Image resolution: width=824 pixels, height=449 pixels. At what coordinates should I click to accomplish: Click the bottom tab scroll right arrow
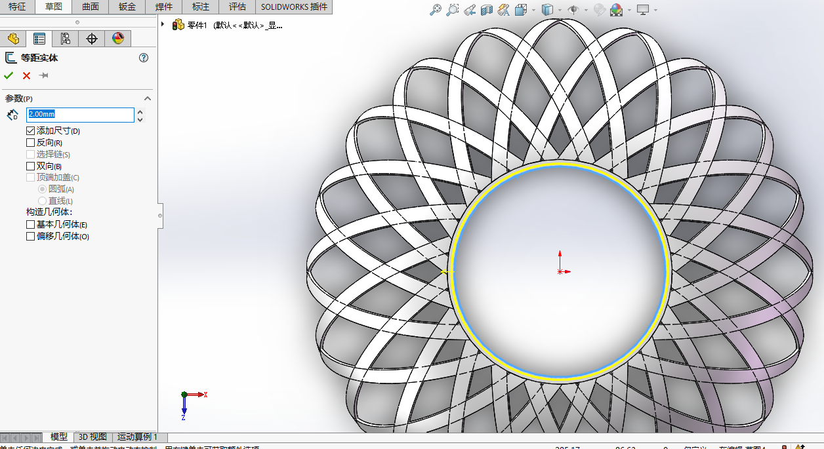coord(26,437)
